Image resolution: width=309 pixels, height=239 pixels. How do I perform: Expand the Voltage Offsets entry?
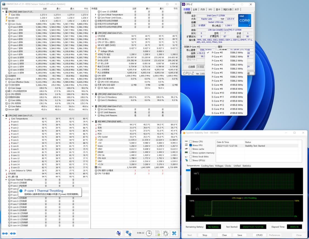click(x=95, y=51)
